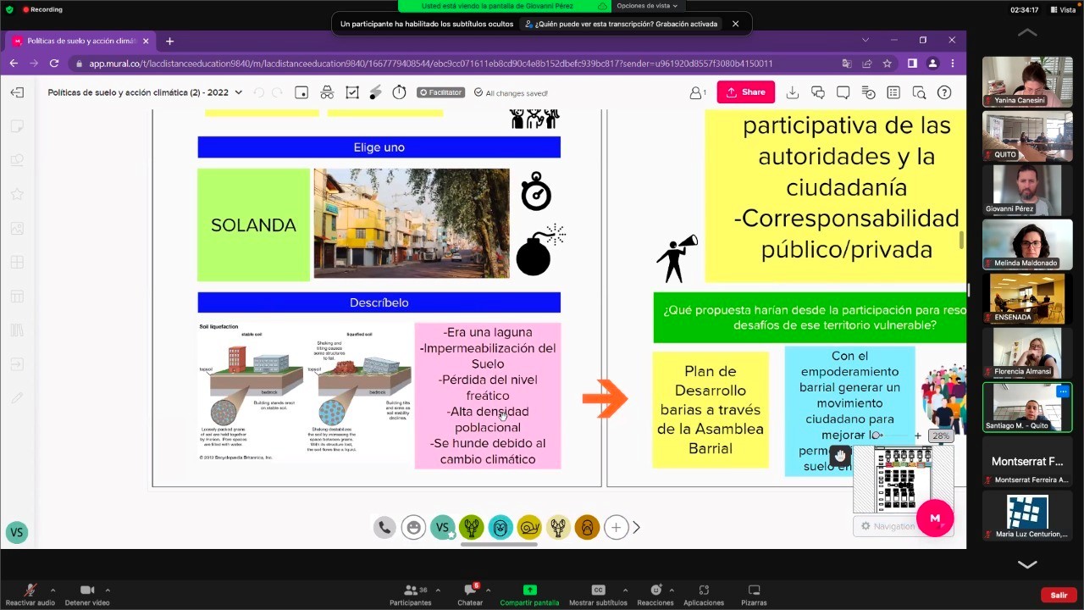This screenshot has width=1084, height=610.
Task: Expand the mural title dropdown arrow
Action: [x=239, y=92]
